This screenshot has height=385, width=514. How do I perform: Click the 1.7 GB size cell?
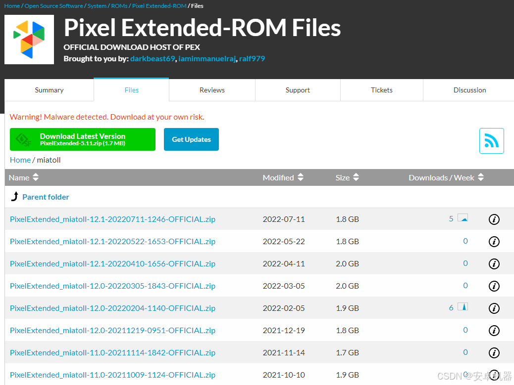(347, 352)
